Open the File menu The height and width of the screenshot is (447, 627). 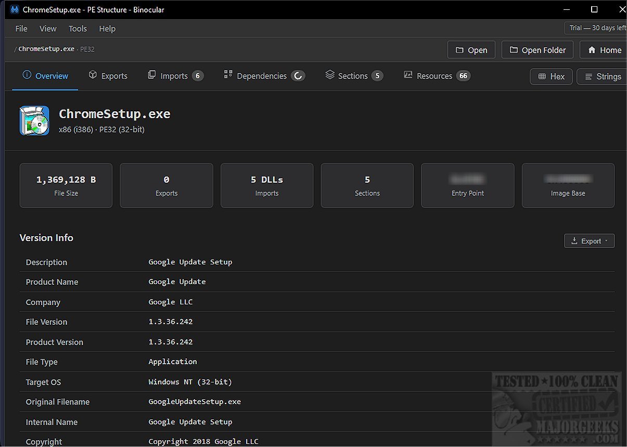click(x=21, y=29)
